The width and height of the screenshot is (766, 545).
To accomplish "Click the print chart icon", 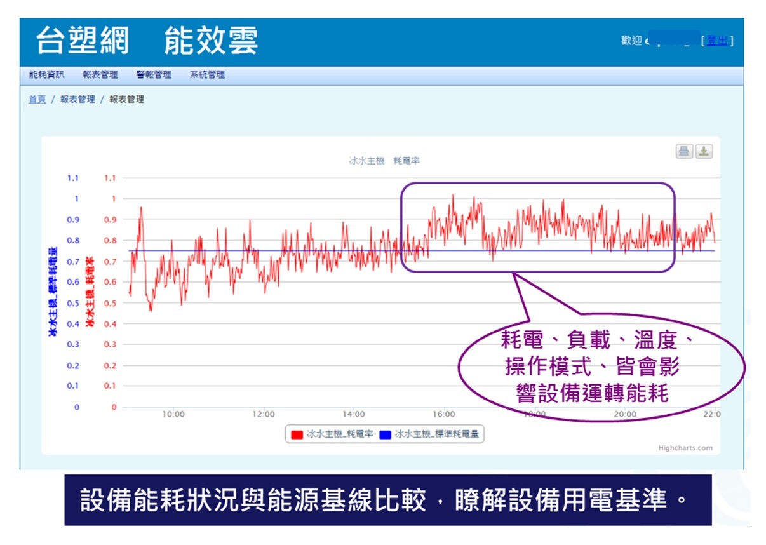I will [x=684, y=152].
